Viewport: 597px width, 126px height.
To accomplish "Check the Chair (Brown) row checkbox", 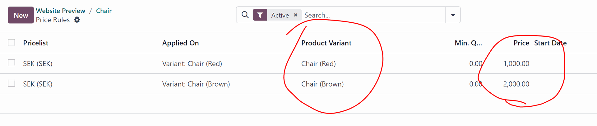I will [12, 83].
